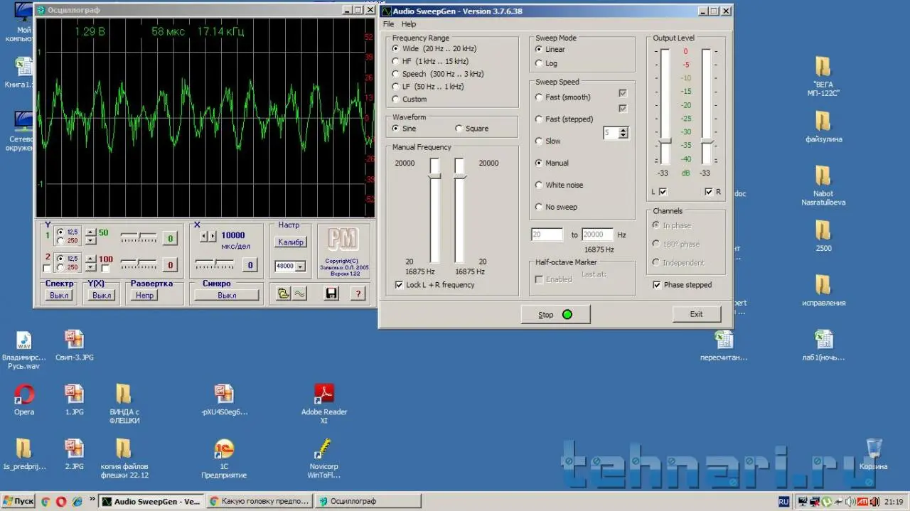Select Square waveform option

coord(459,129)
